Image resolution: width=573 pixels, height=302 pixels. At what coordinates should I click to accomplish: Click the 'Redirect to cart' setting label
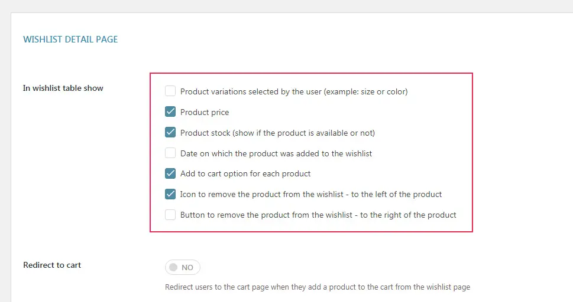[52, 265]
